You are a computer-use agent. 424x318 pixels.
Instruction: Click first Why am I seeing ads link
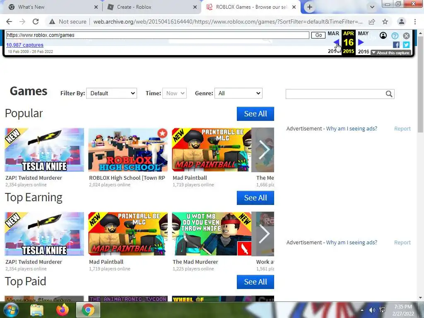coord(352,129)
